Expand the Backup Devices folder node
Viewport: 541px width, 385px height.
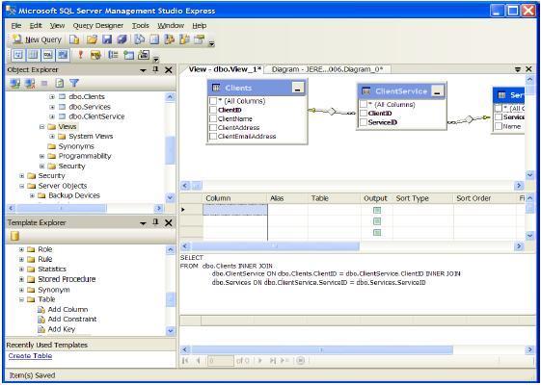[32, 195]
